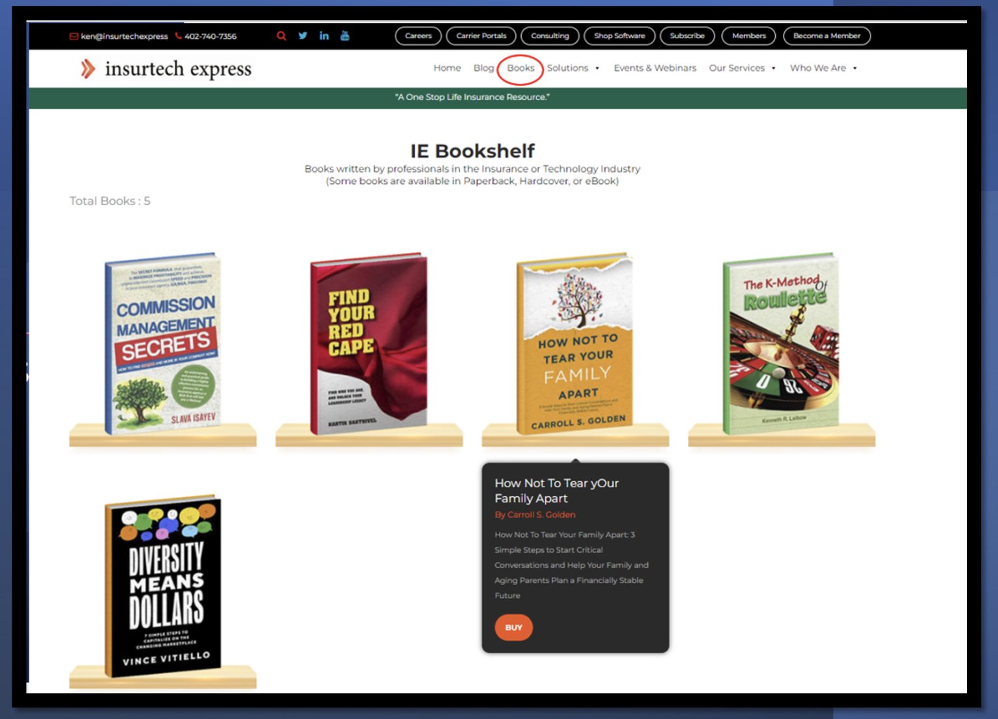Click the insurtech express chevron logo
This screenshot has height=719, width=998.
(88, 68)
